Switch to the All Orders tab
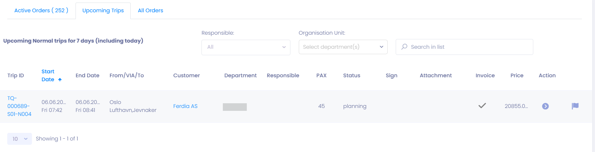Screen dimensions: 595x152 (150, 10)
